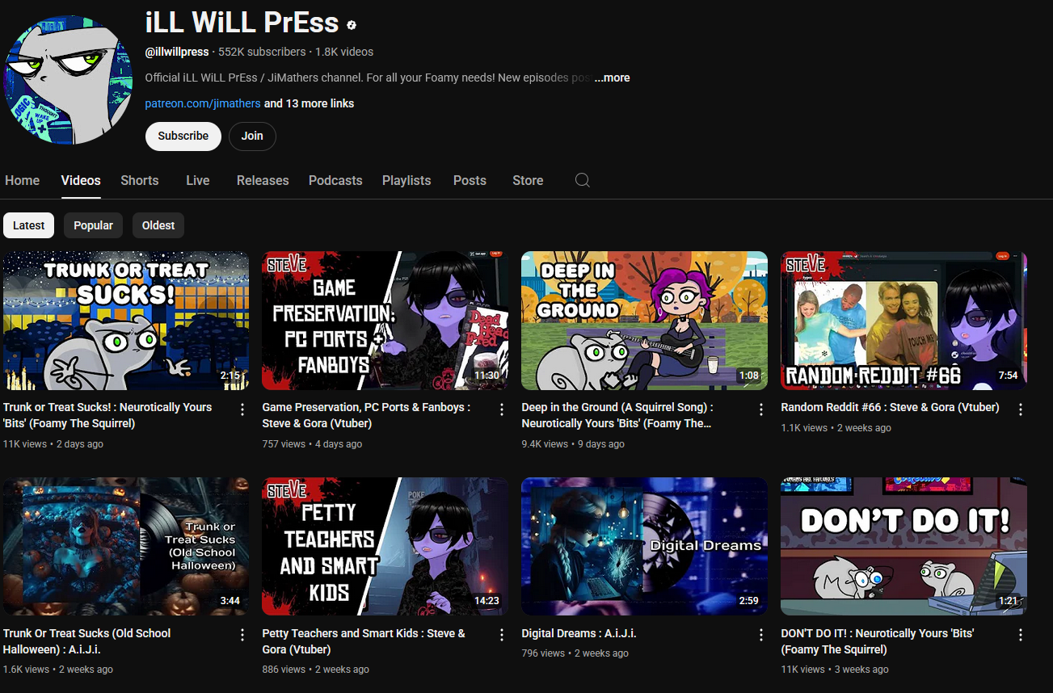Click the '11K views • 3 weeks ago' text

click(835, 669)
